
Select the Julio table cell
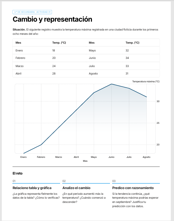coord(92,66)
